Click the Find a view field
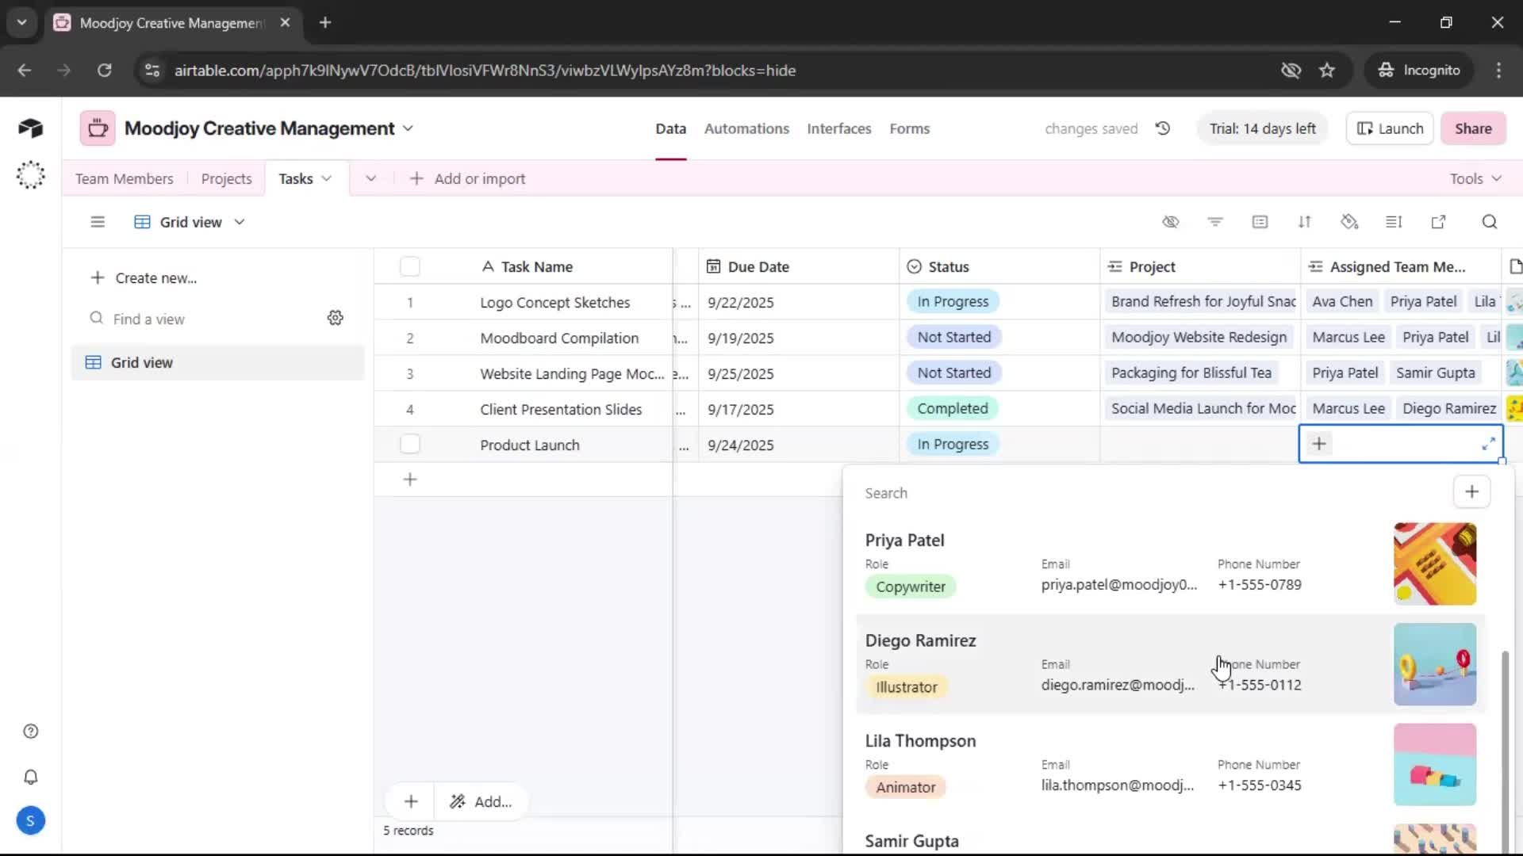 202,319
